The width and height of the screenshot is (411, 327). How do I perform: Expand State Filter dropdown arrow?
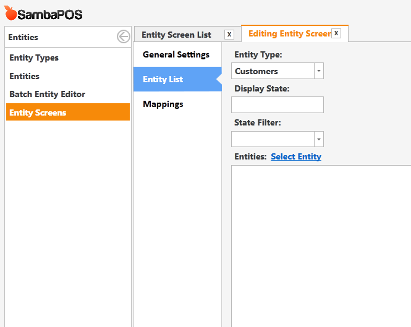pos(319,139)
